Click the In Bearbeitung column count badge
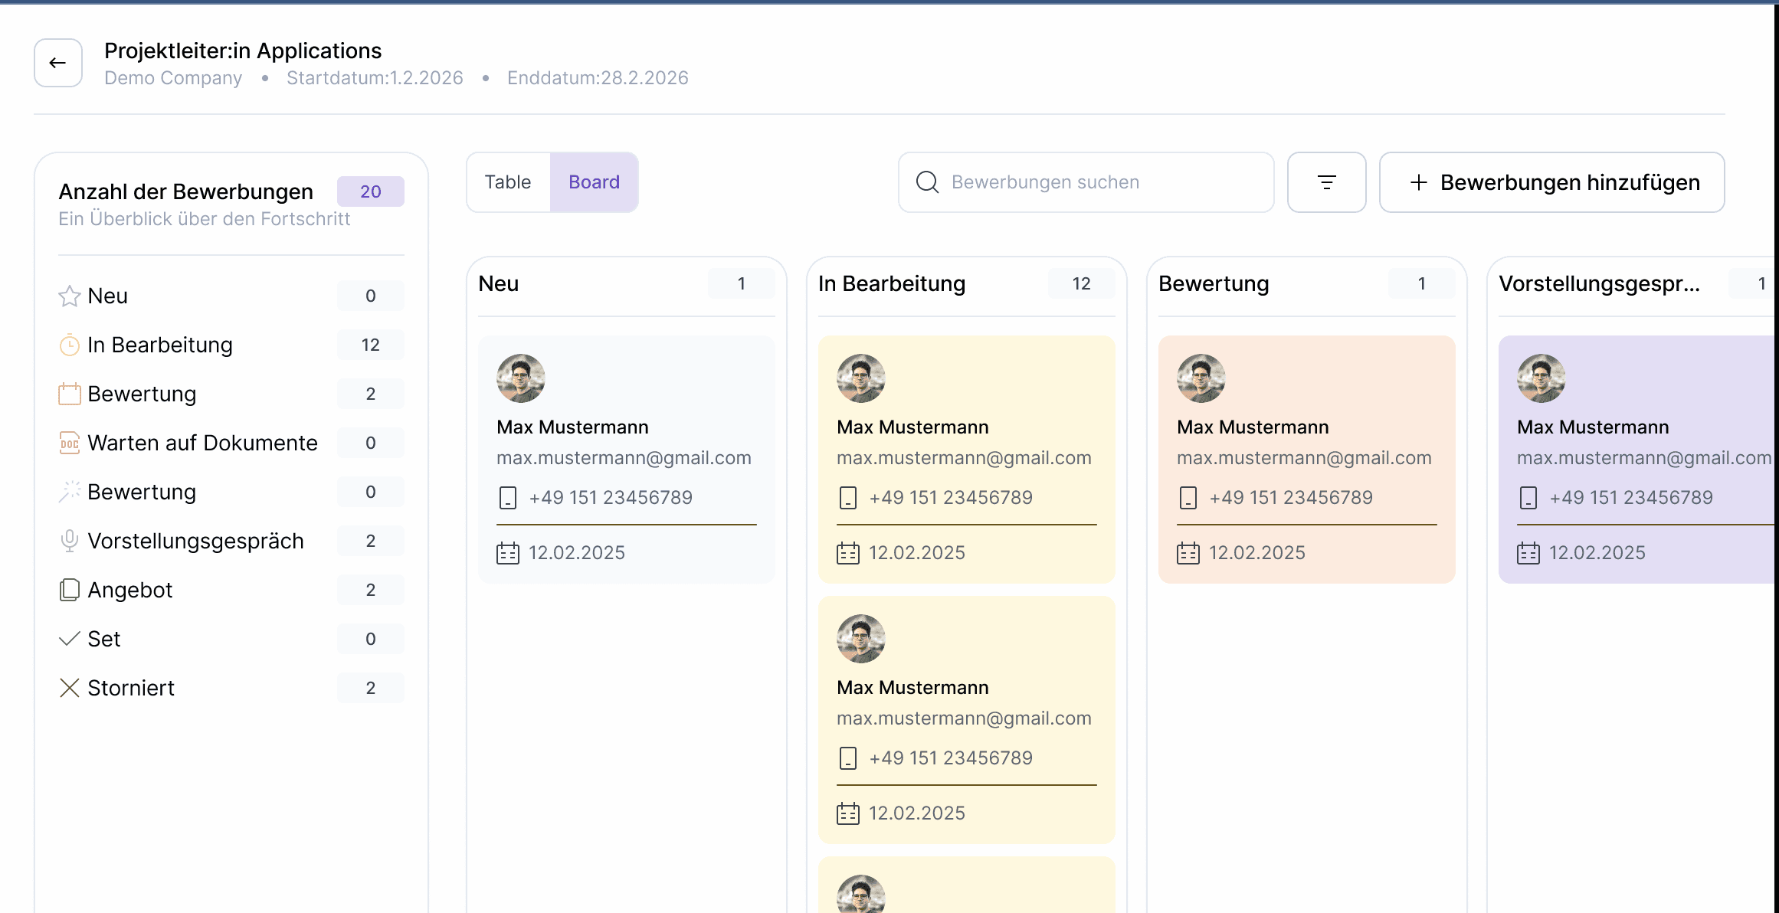 pos(1081,284)
